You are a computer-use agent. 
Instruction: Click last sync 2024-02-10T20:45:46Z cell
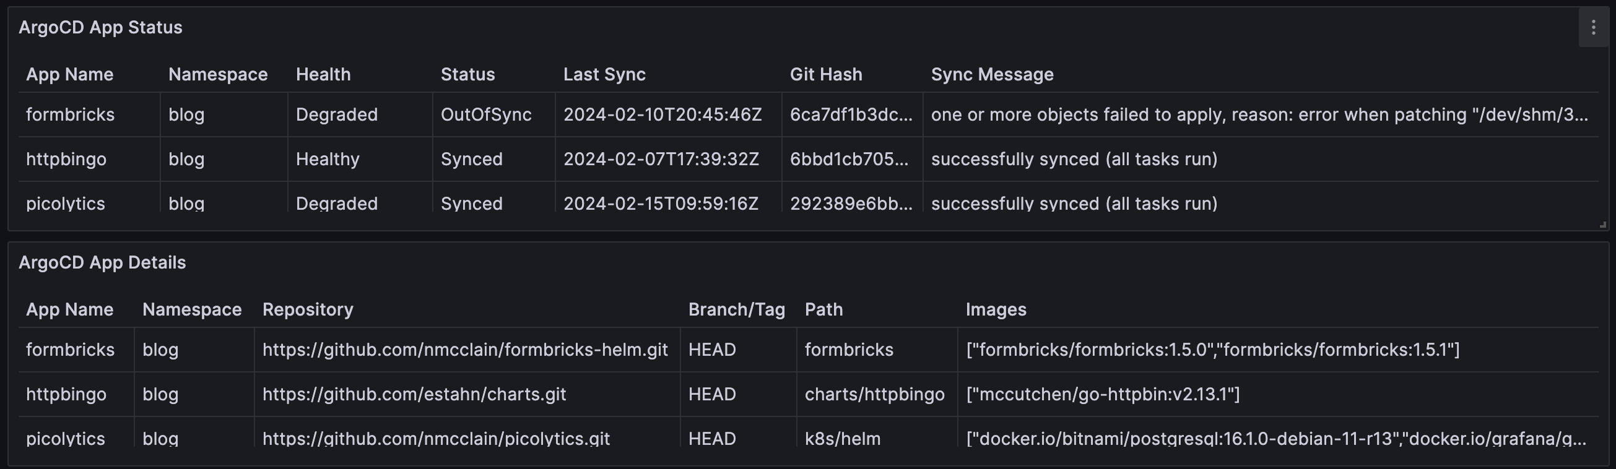click(x=662, y=114)
